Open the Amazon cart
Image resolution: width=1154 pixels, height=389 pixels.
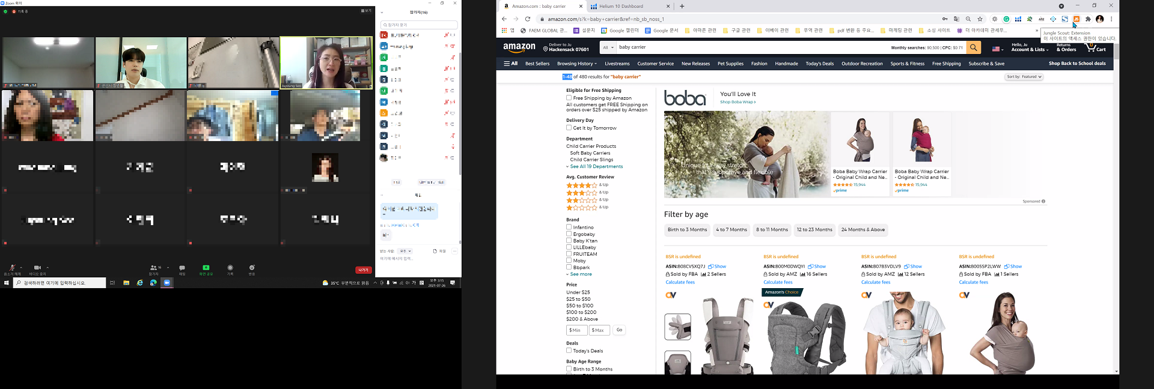[1096, 47]
